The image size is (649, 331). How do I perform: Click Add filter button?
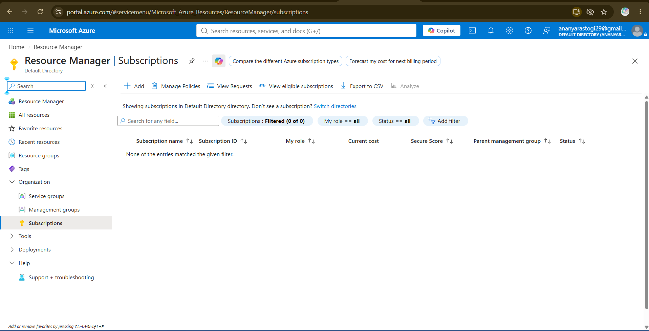[445, 121]
